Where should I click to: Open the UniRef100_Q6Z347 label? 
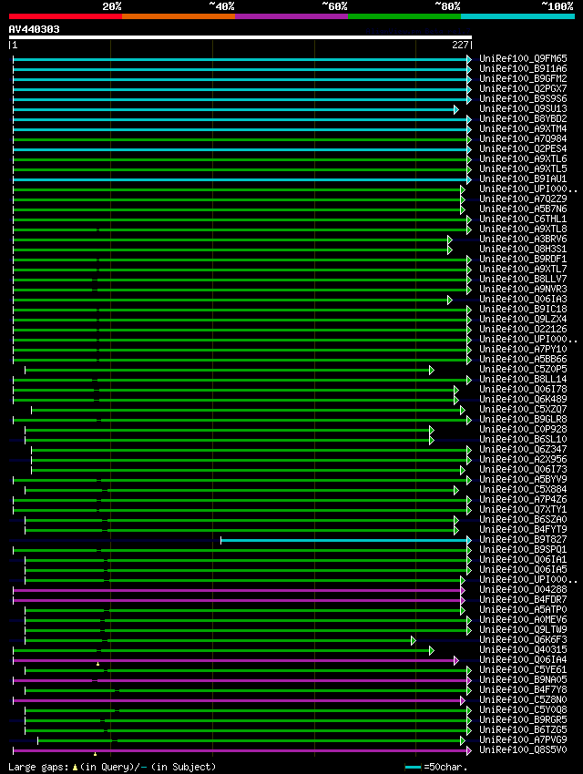[523, 450]
